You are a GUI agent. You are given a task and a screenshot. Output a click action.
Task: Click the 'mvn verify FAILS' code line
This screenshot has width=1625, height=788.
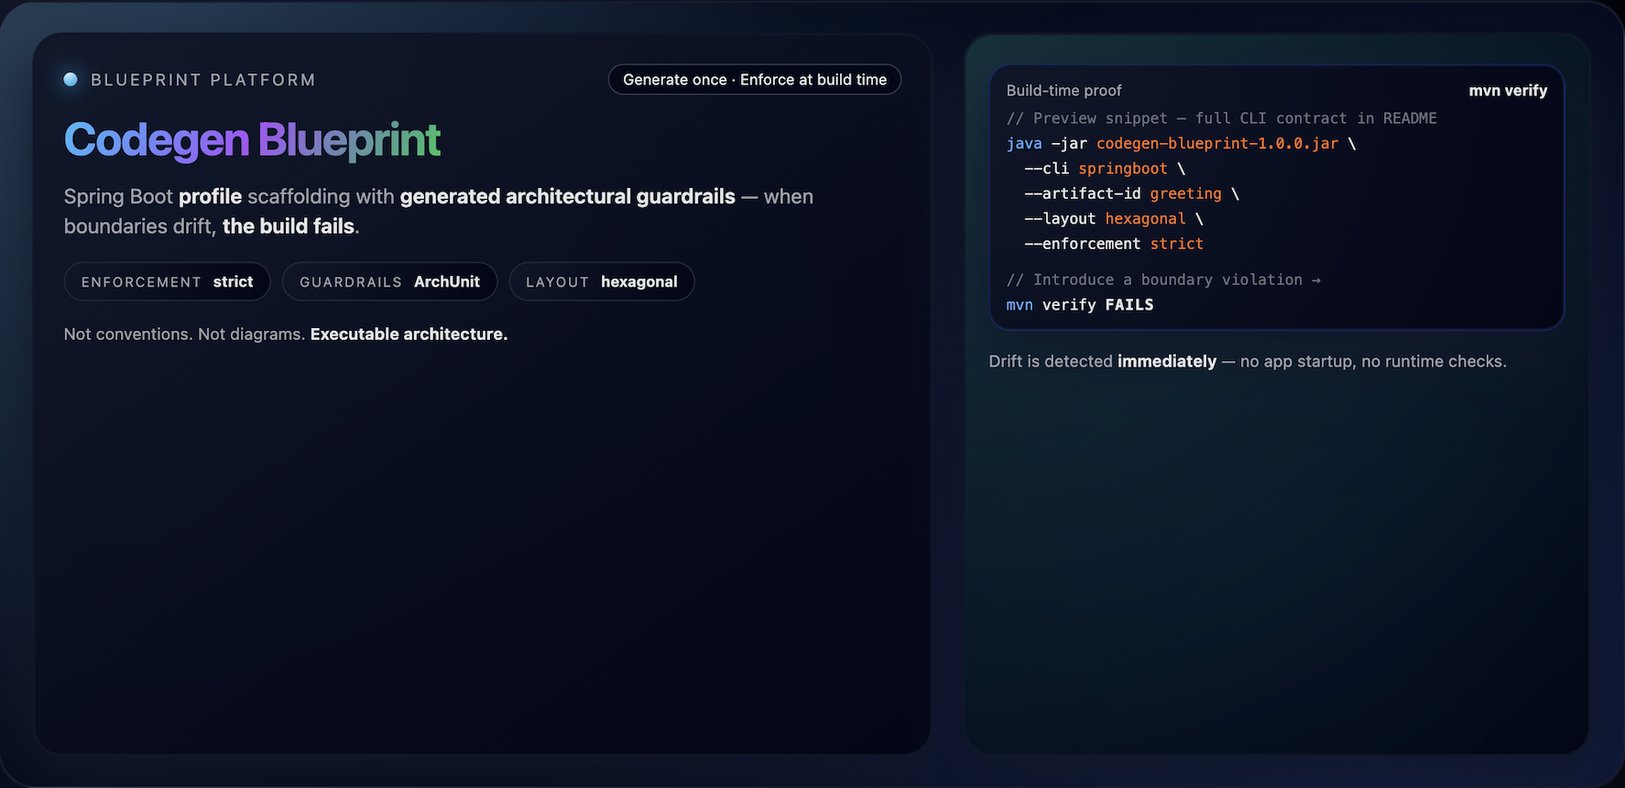[x=1079, y=305]
